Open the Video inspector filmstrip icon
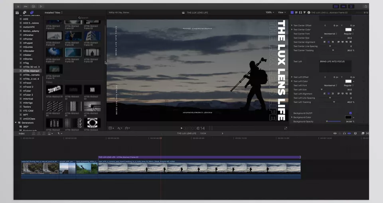This screenshot has height=203, width=383. [300, 12]
